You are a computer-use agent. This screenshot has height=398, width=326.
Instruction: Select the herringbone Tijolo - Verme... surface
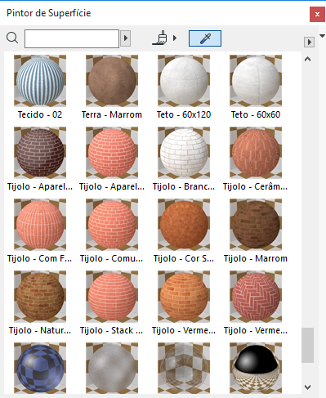pyautogui.click(x=256, y=297)
